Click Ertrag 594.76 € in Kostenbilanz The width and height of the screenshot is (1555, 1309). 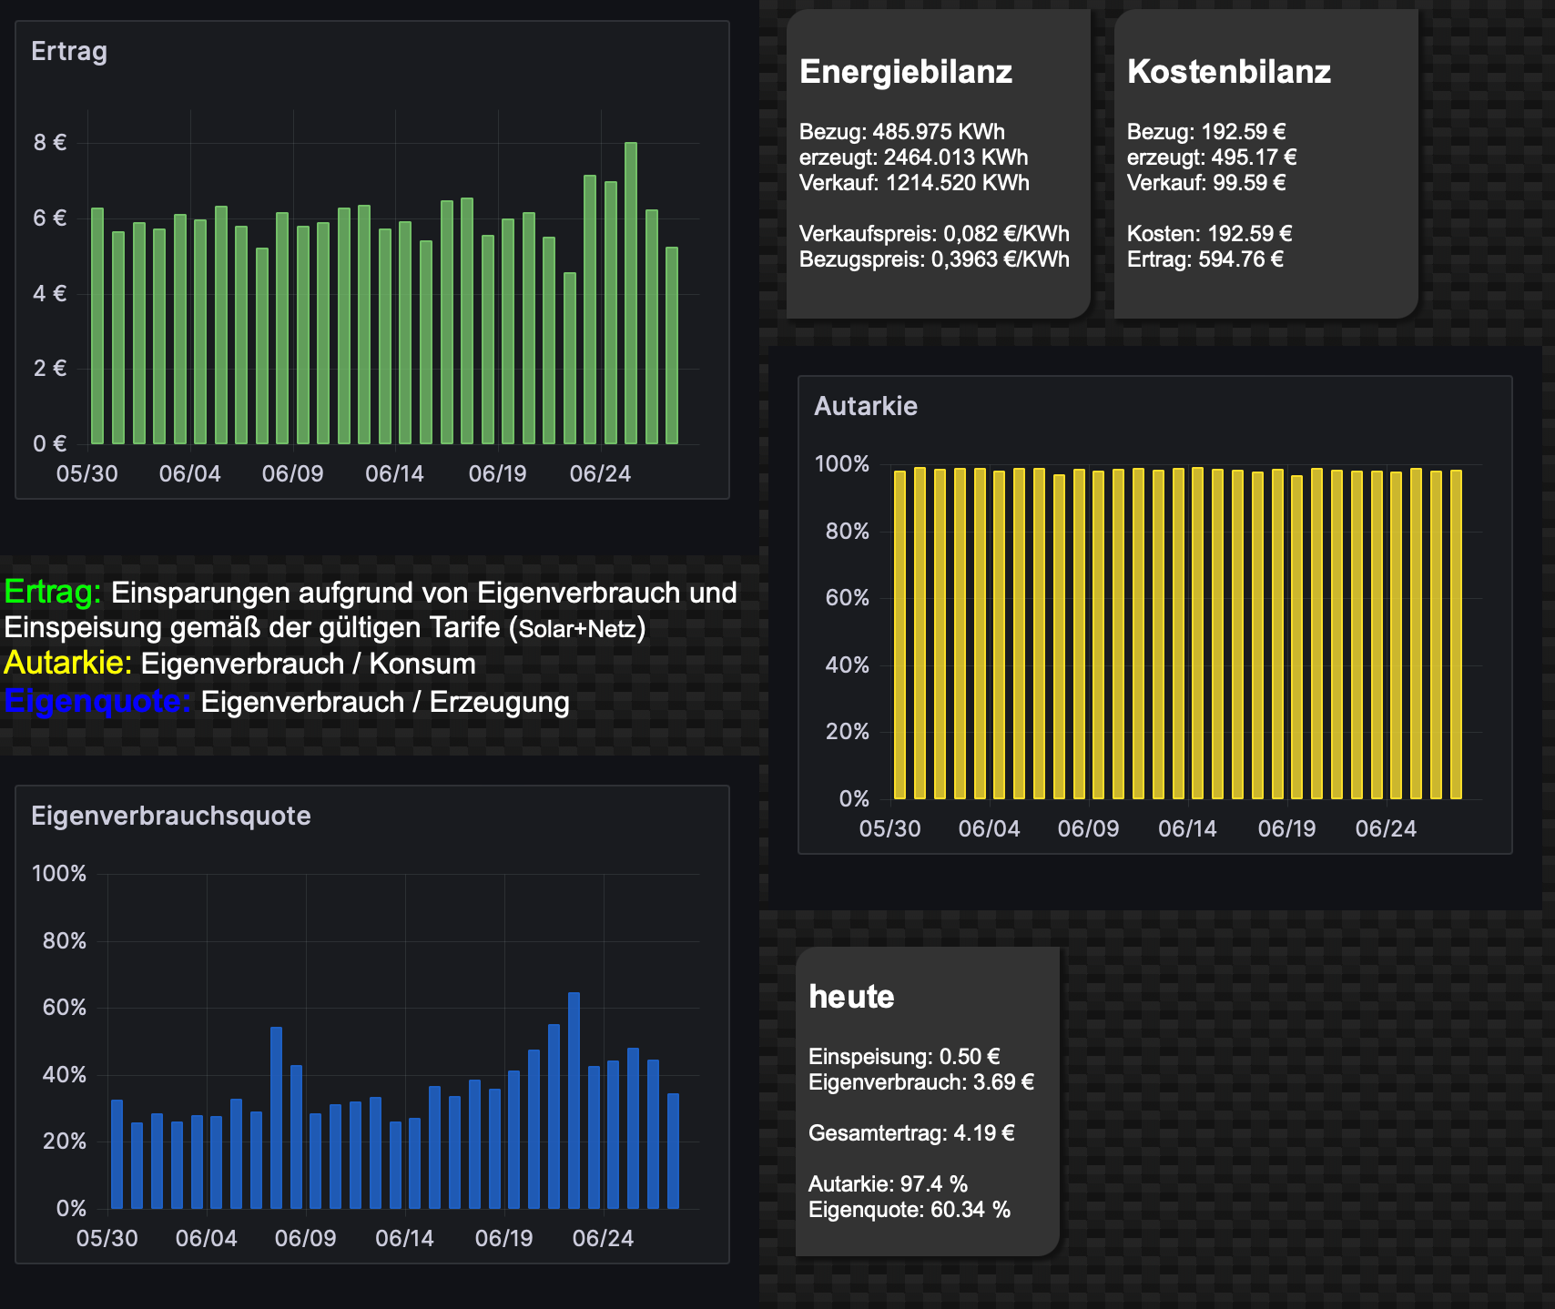(1204, 259)
